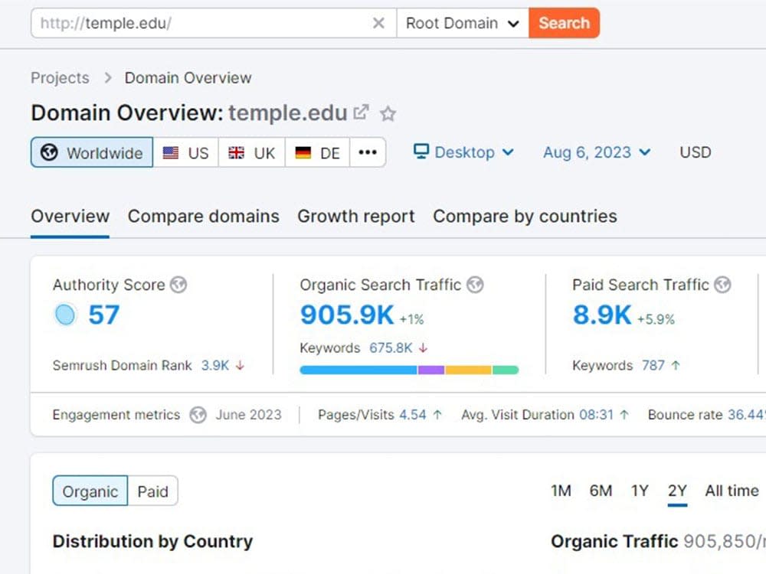
Task: Click the purple segment of the keywords bar
Action: click(431, 370)
